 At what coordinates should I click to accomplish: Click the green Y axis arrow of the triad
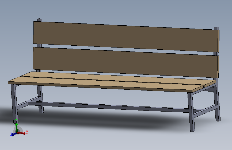16,128
